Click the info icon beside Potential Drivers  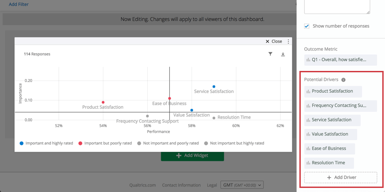(x=343, y=80)
